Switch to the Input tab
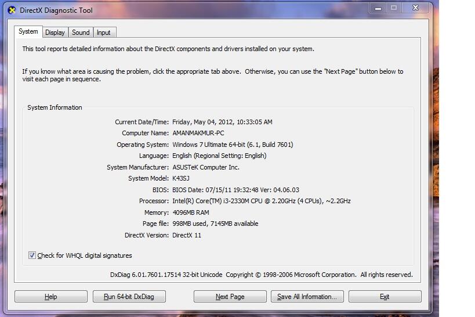This screenshot has width=475, height=317. tap(104, 33)
